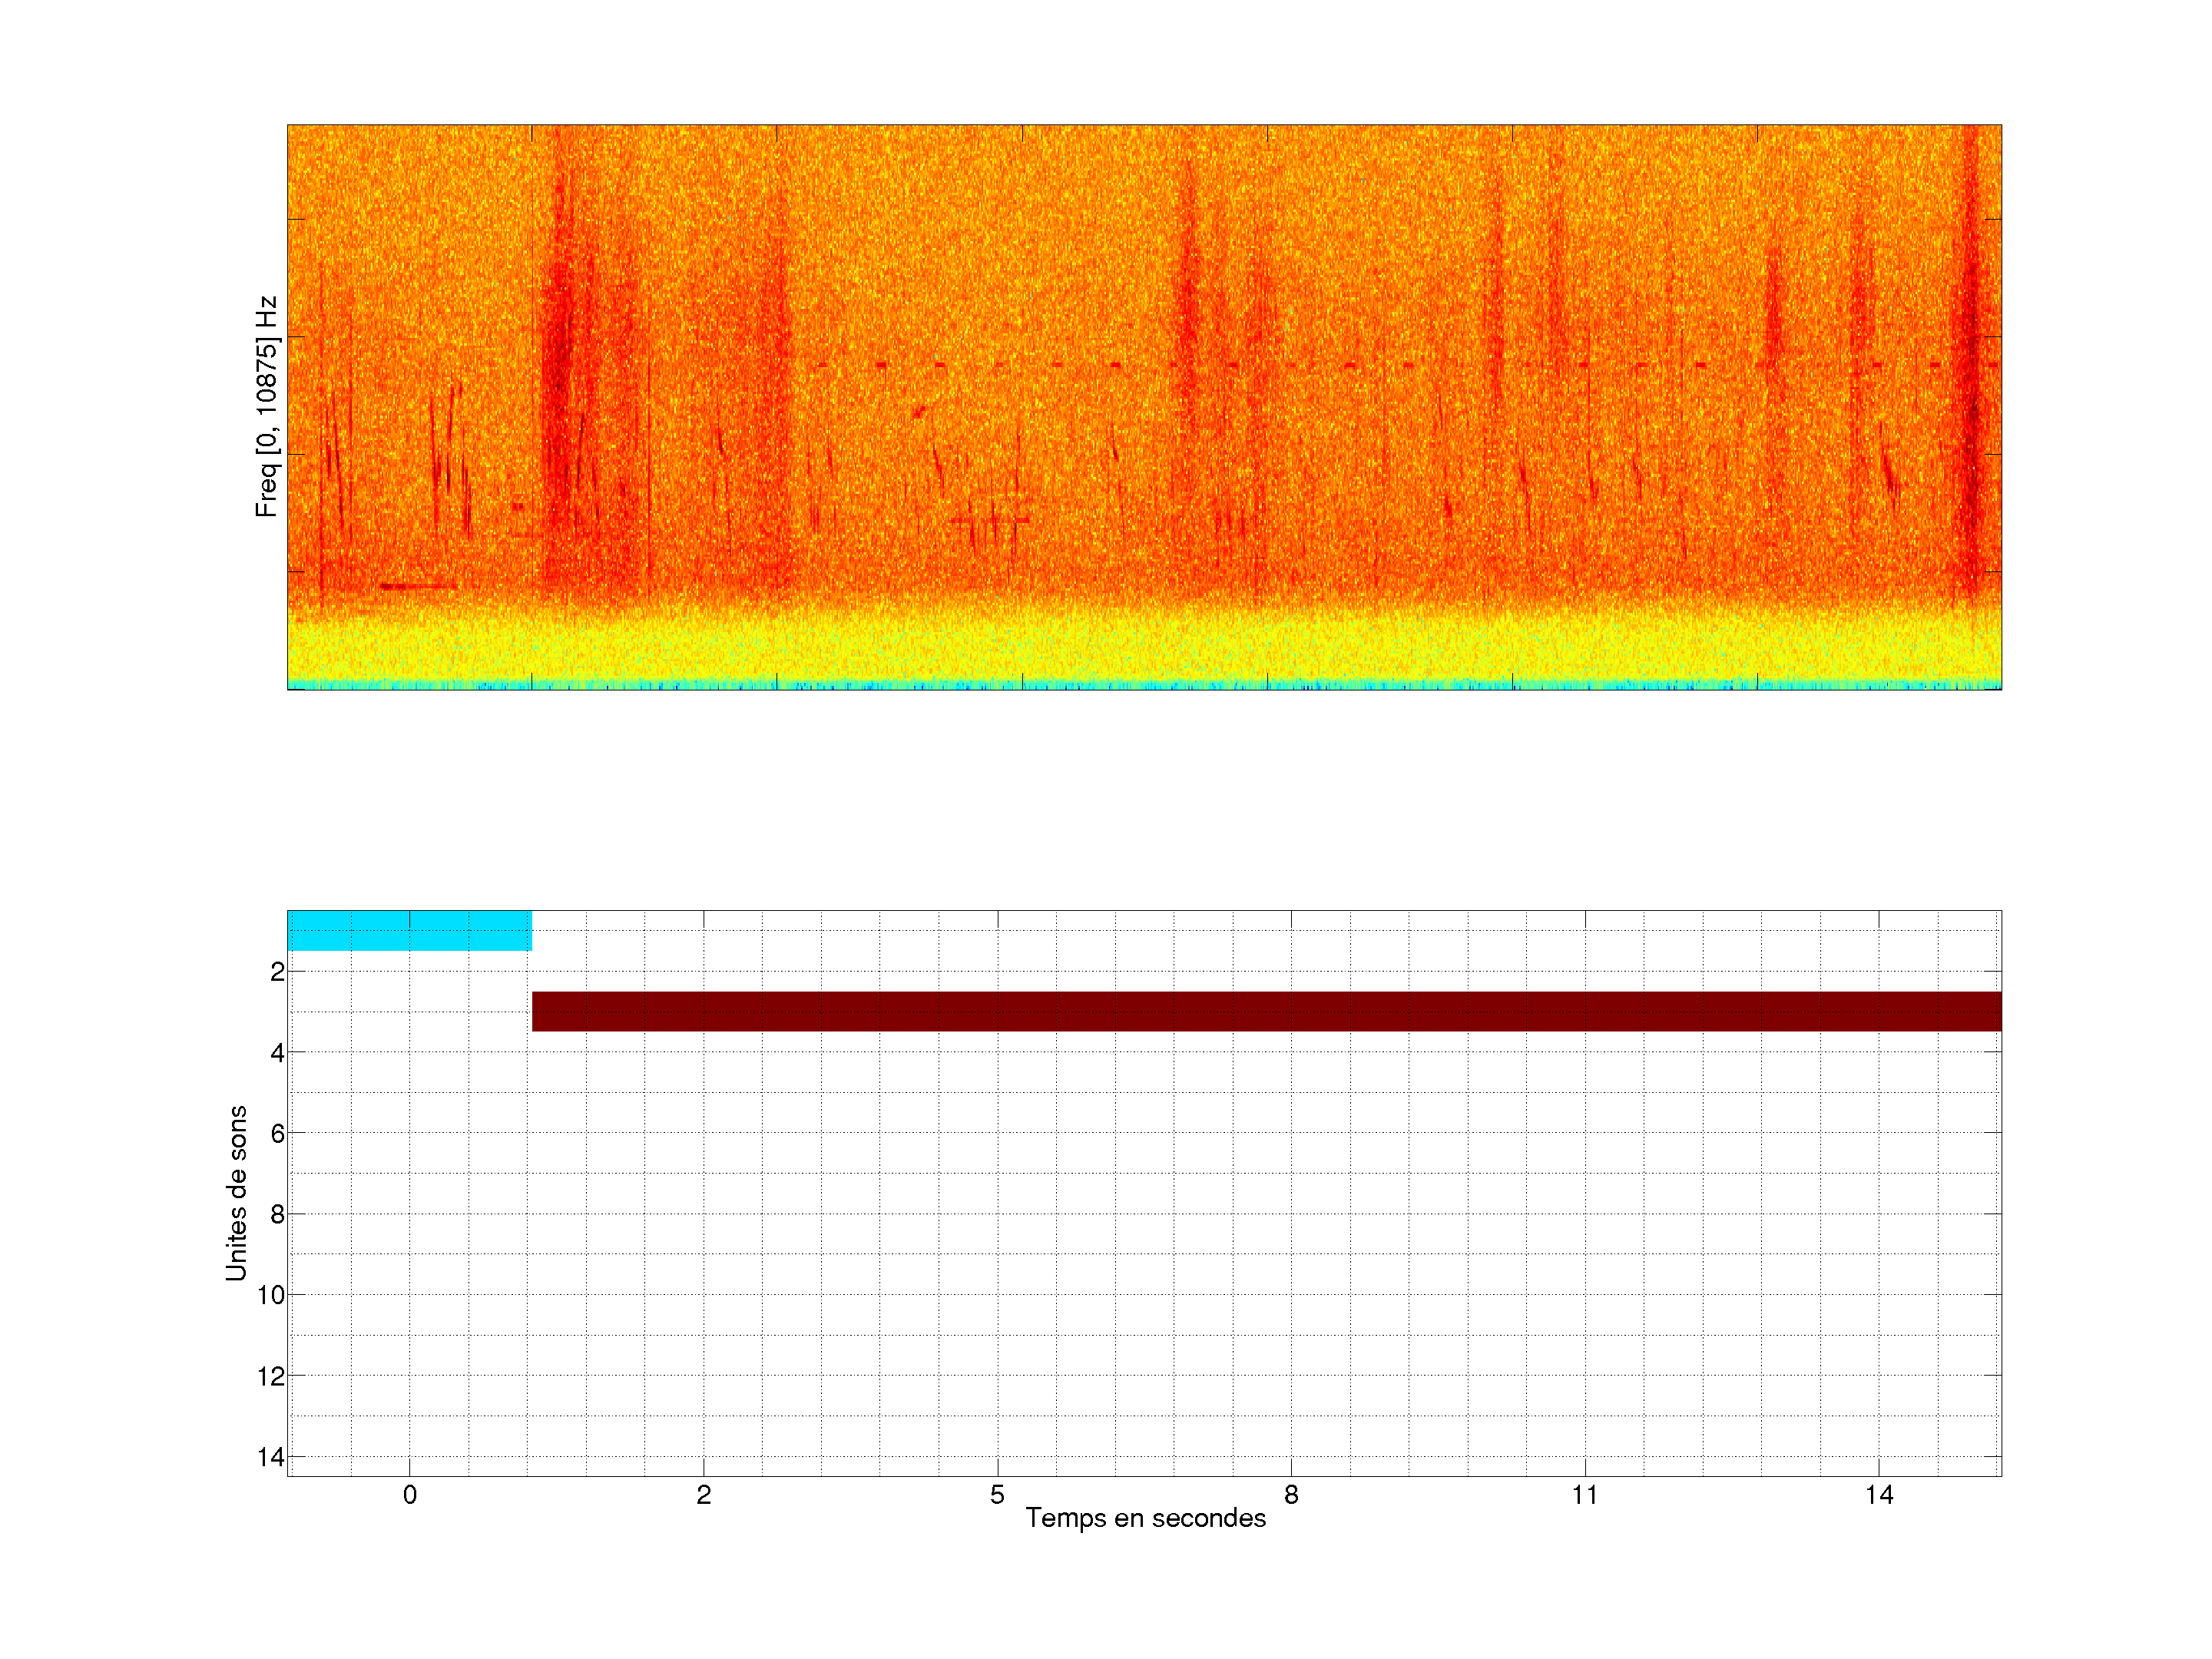
Task: Click the 'Temps en secondes' axis label
Action: [x=1145, y=1518]
